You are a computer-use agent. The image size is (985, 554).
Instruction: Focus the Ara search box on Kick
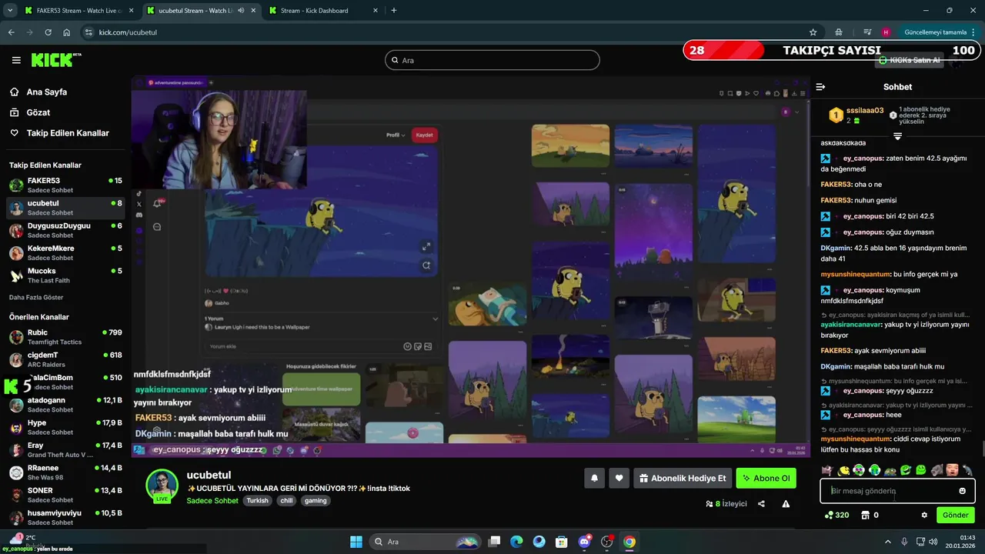pos(492,60)
